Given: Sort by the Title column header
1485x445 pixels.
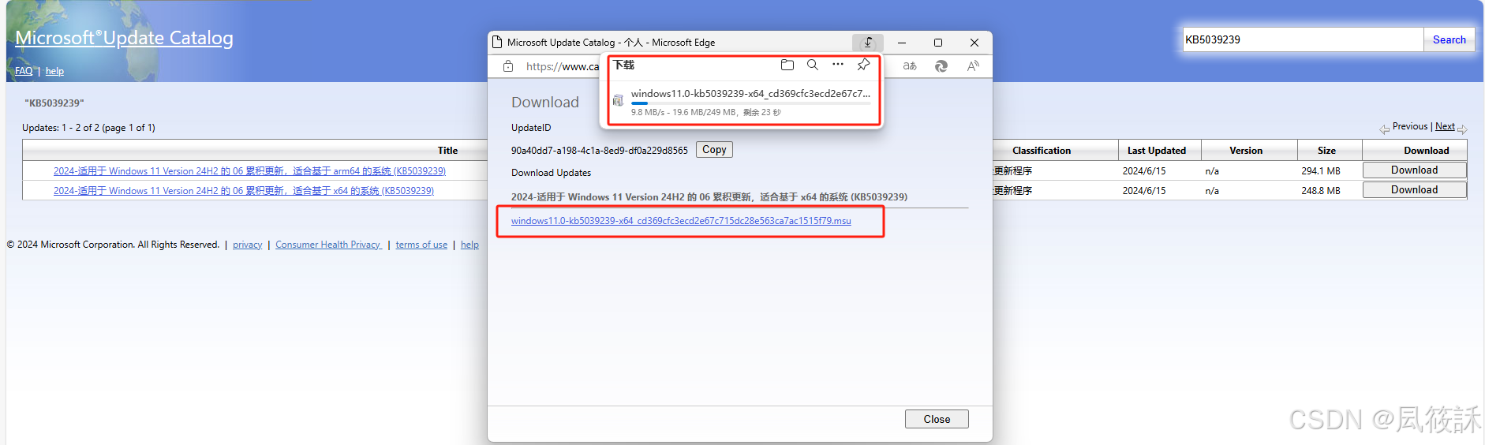Looking at the screenshot, I should point(447,150).
